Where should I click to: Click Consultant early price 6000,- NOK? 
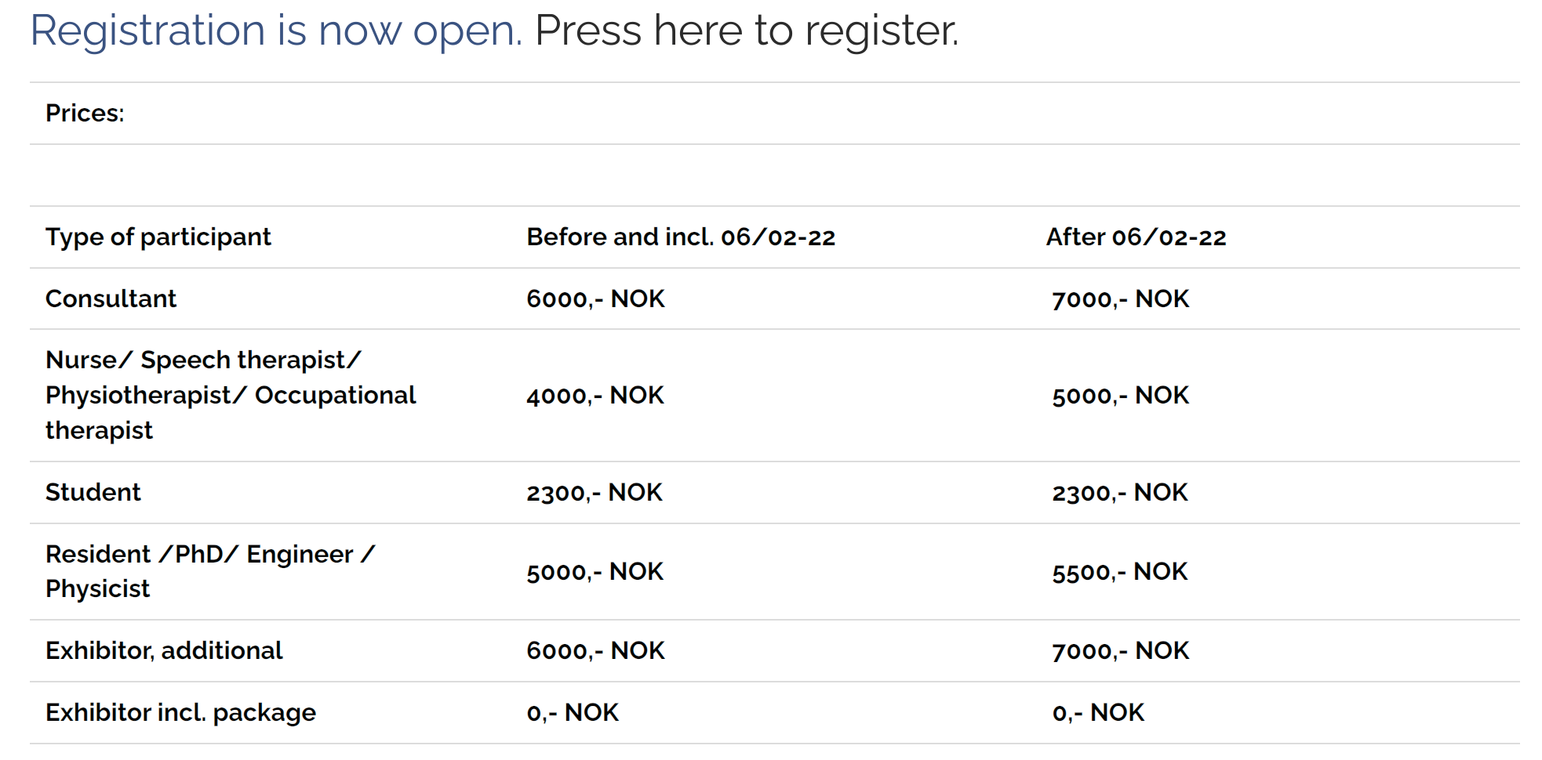(x=595, y=299)
